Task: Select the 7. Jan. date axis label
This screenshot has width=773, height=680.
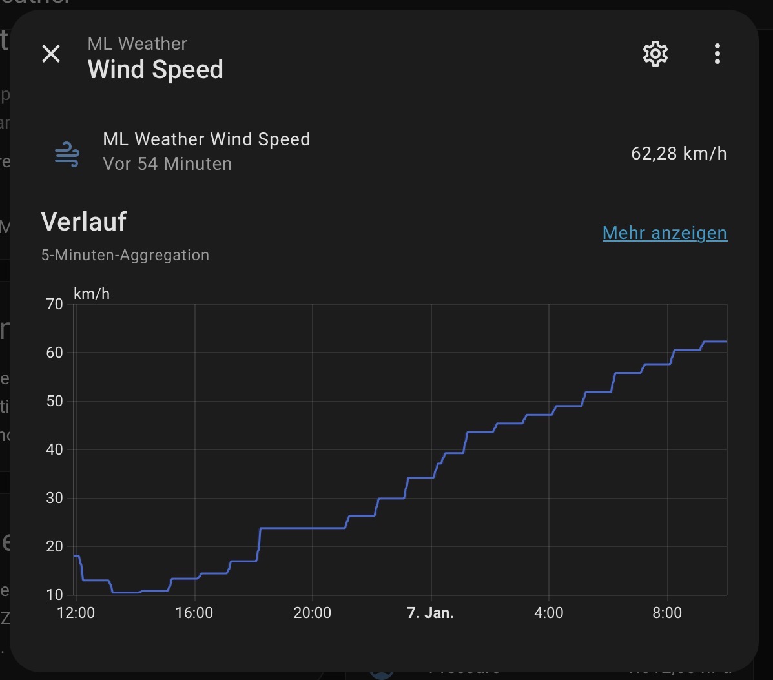Action: [x=430, y=613]
